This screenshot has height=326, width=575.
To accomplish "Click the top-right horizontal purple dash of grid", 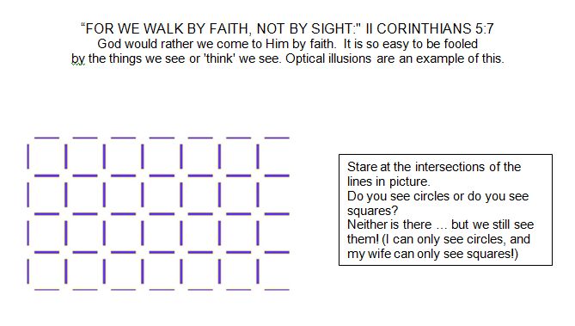I will (277, 138).
